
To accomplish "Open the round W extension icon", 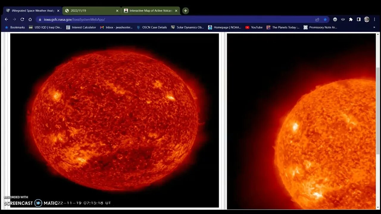I will point(335,19).
